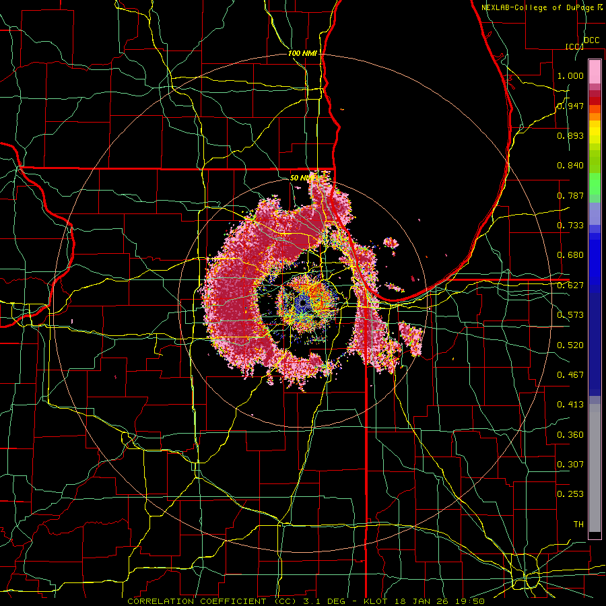
Task: Click the 0.413 scale value
Action: coord(570,405)
